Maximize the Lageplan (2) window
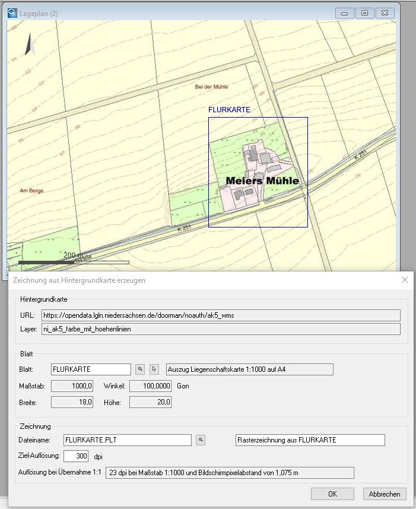 pyautogui.click(x=364, y=13)
